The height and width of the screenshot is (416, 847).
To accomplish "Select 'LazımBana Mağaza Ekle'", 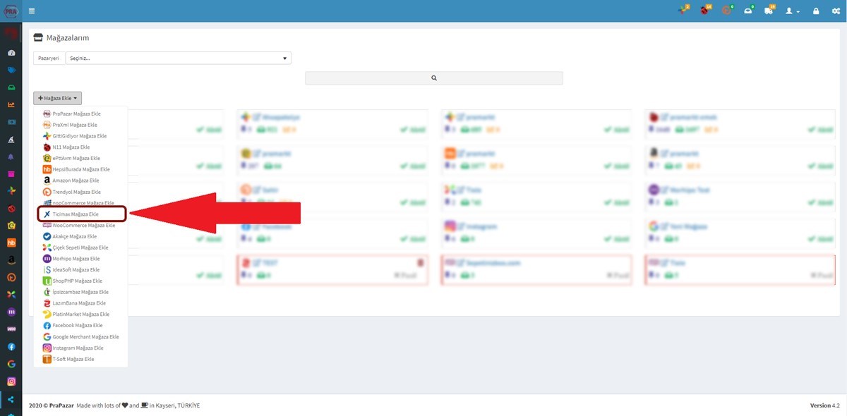I will click(x=80, y=303).
